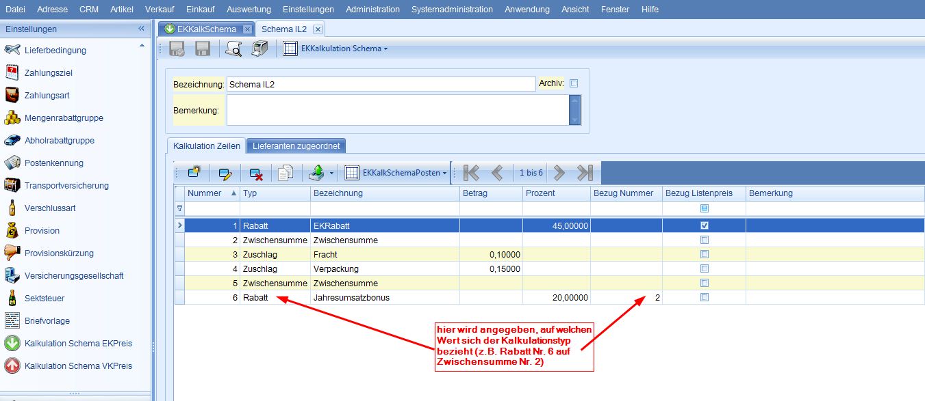This screenshot has width=925, height=401.
Task: Open print preview with the magnifier icon
Action: pyautogui.click(x=233, y=49)
